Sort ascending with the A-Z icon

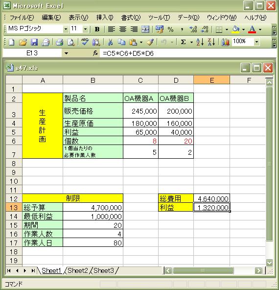200,42
